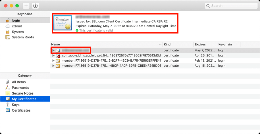Select the System Roots keychain
The height and width of the screenshot is (134, 260).
[x=22, y=37]
